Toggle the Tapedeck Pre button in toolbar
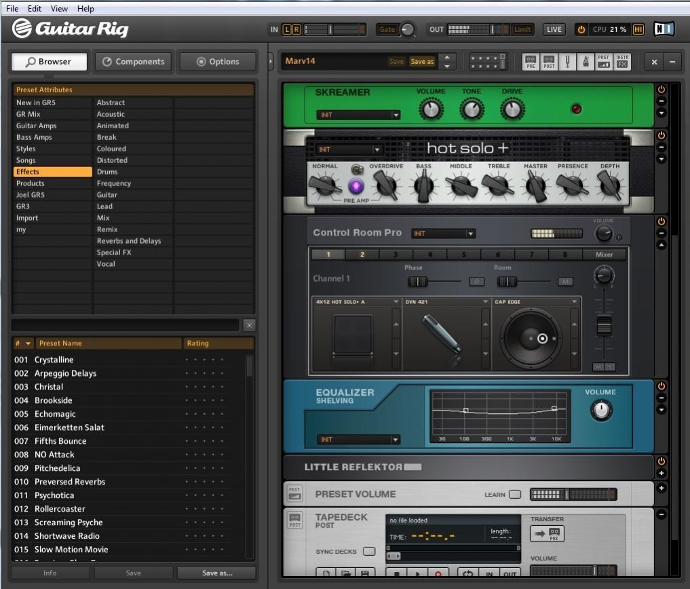 pyautogui.click(x=531, y=62)
